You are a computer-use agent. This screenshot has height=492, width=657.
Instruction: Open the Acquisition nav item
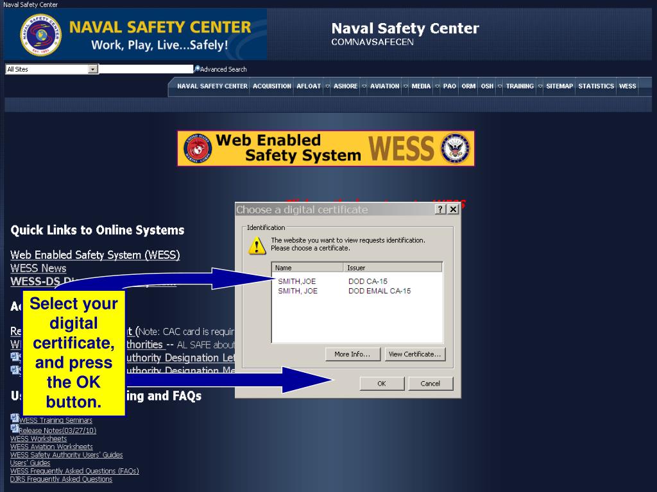coord(272,86)
